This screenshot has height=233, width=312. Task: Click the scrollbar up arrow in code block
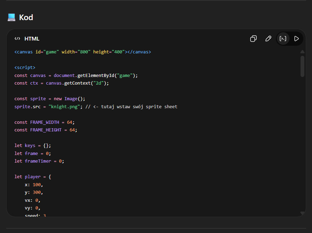coord(302,52)
